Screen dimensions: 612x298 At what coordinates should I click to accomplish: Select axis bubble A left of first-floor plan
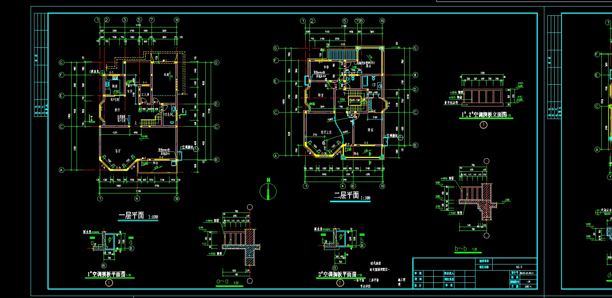[x=61, y=170]
